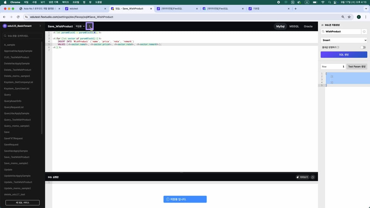Screen dimensions: 370x208
Task: Select QueryRequestList in the SQL list
Action: (14, 107)
